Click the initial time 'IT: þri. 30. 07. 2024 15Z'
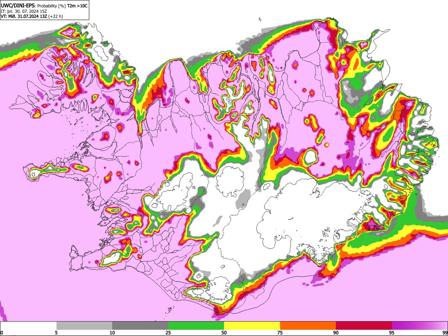 click(x=24, y=11)
